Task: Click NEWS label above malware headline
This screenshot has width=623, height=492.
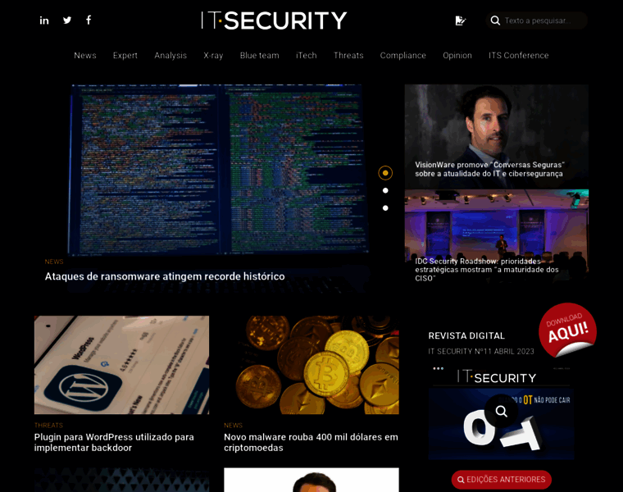Action: point(234,426)
